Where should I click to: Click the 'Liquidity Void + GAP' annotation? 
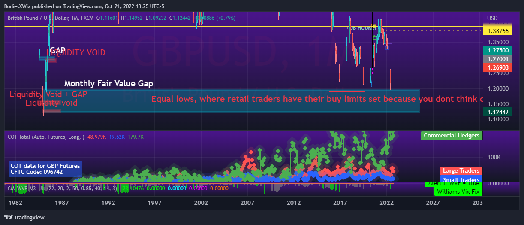point(48,94)
